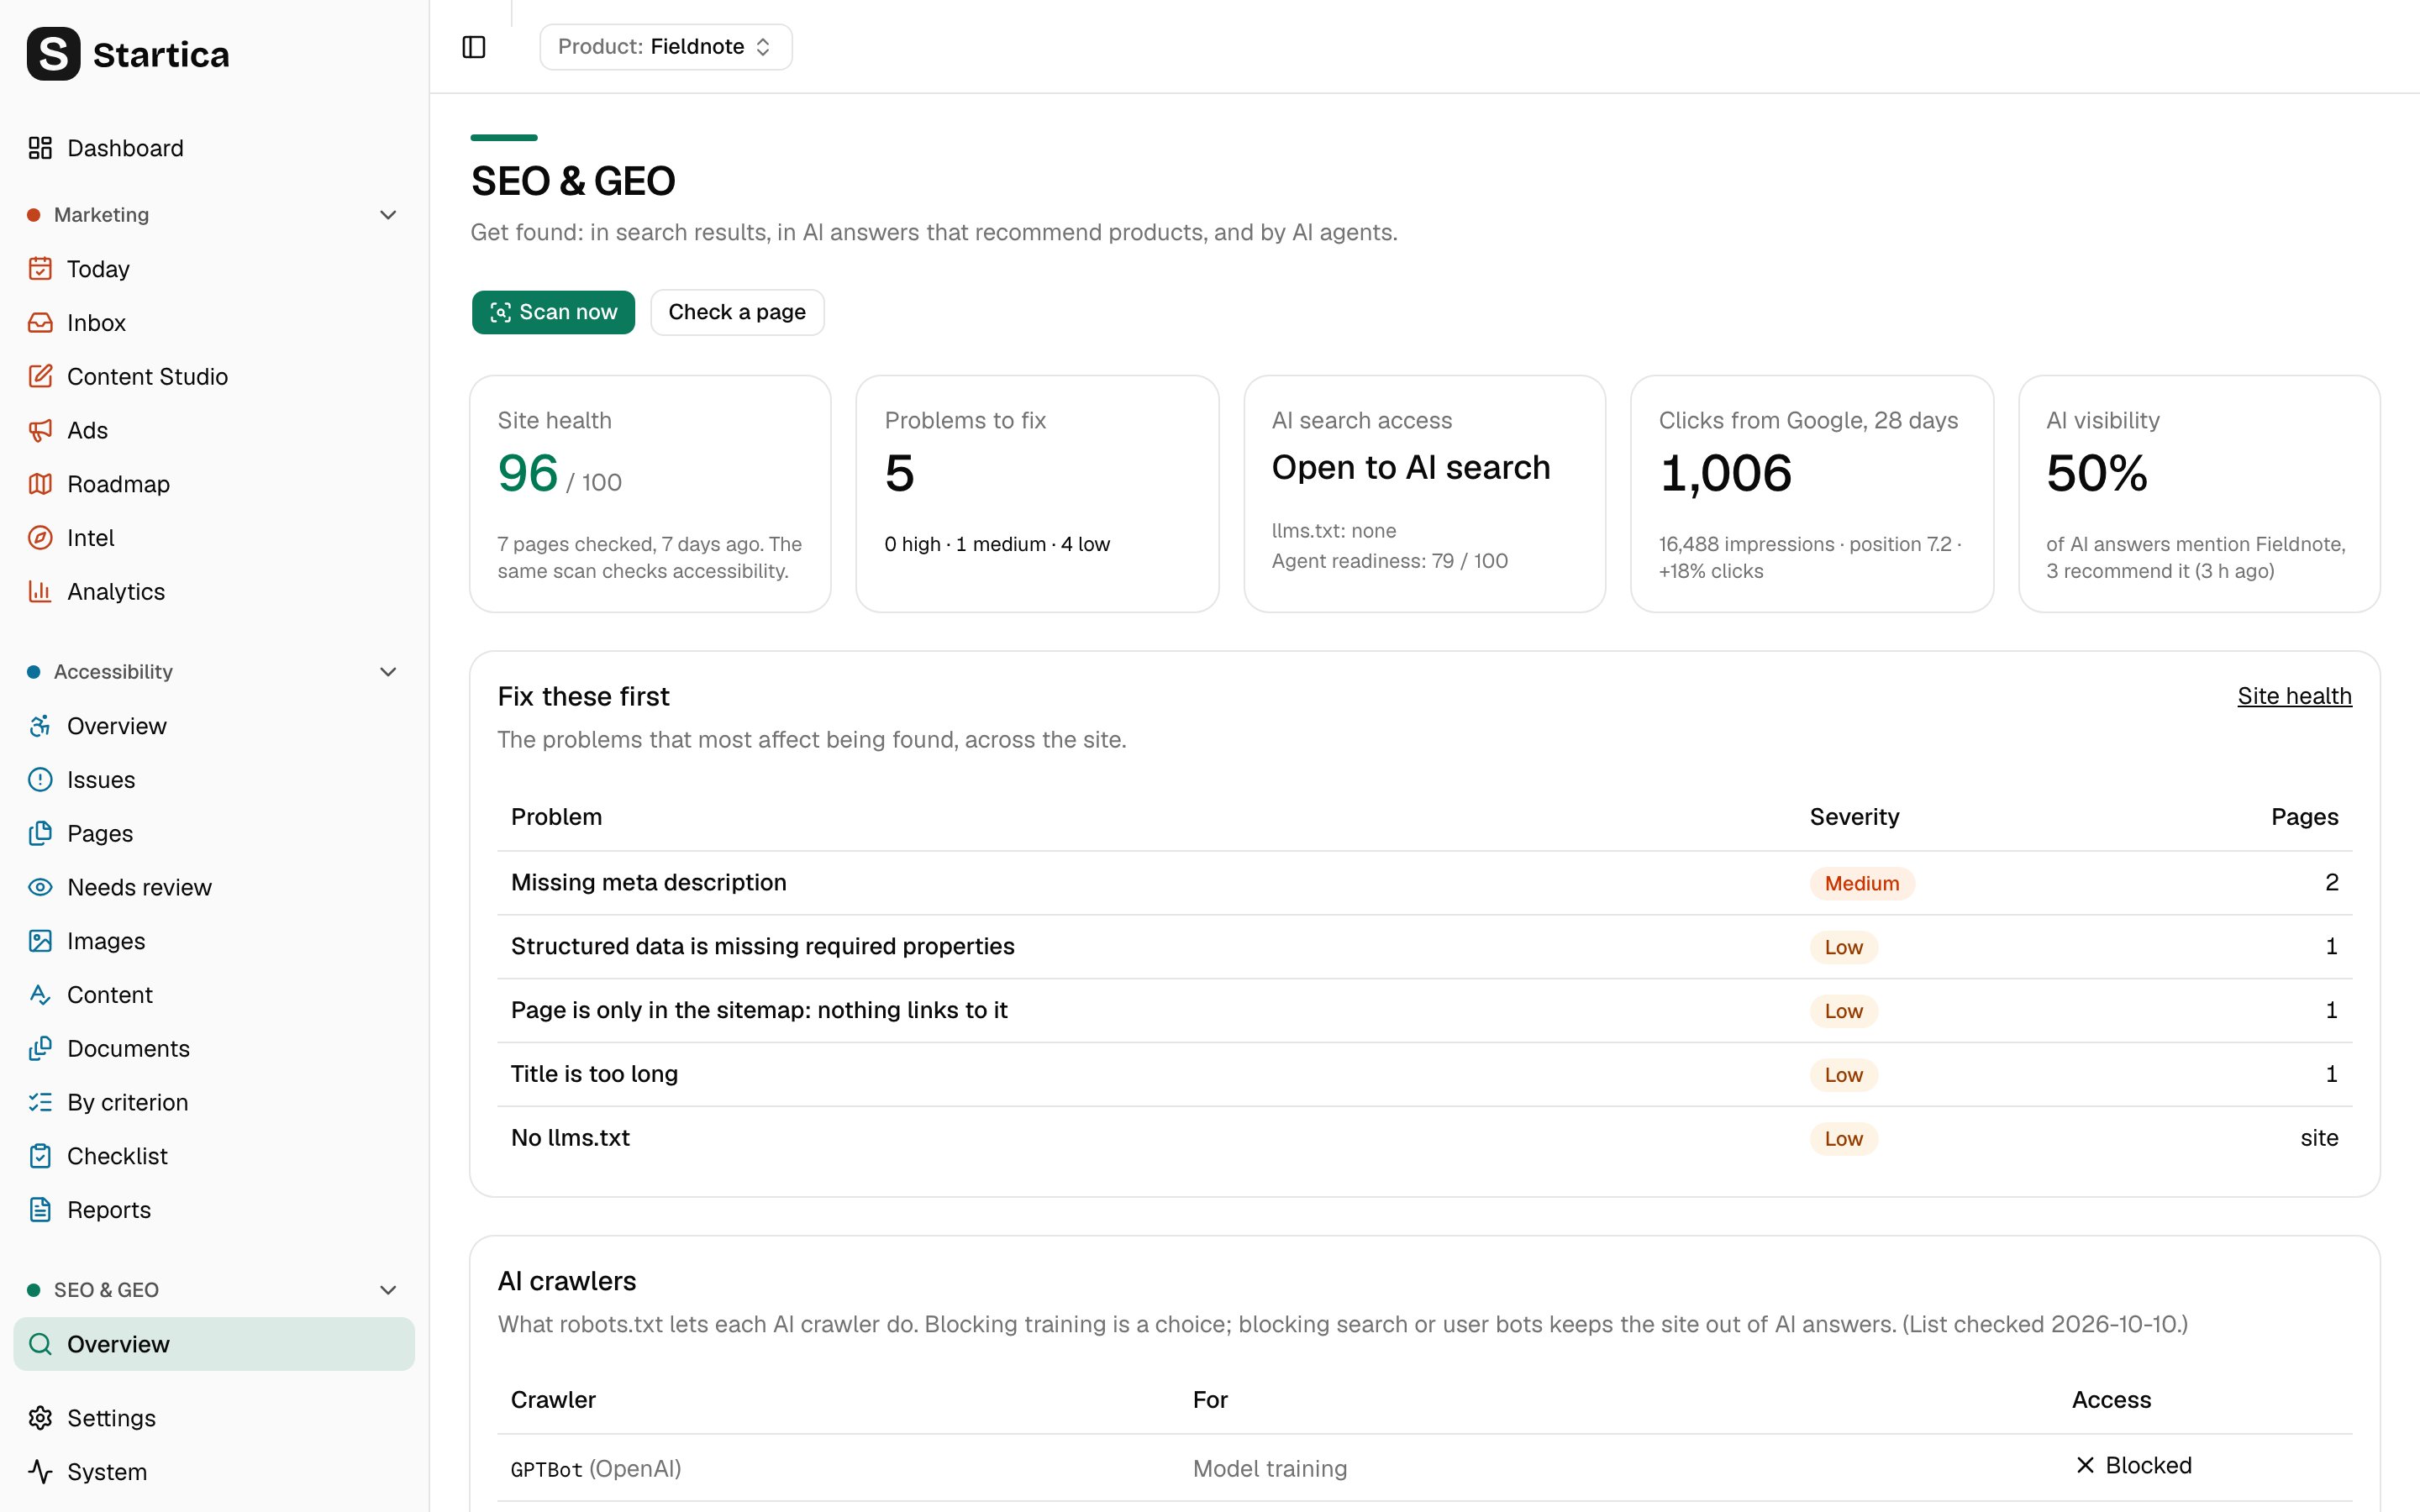Open the Needs review page
This screenshot has width=2420, height=1512.
point(214,887)
